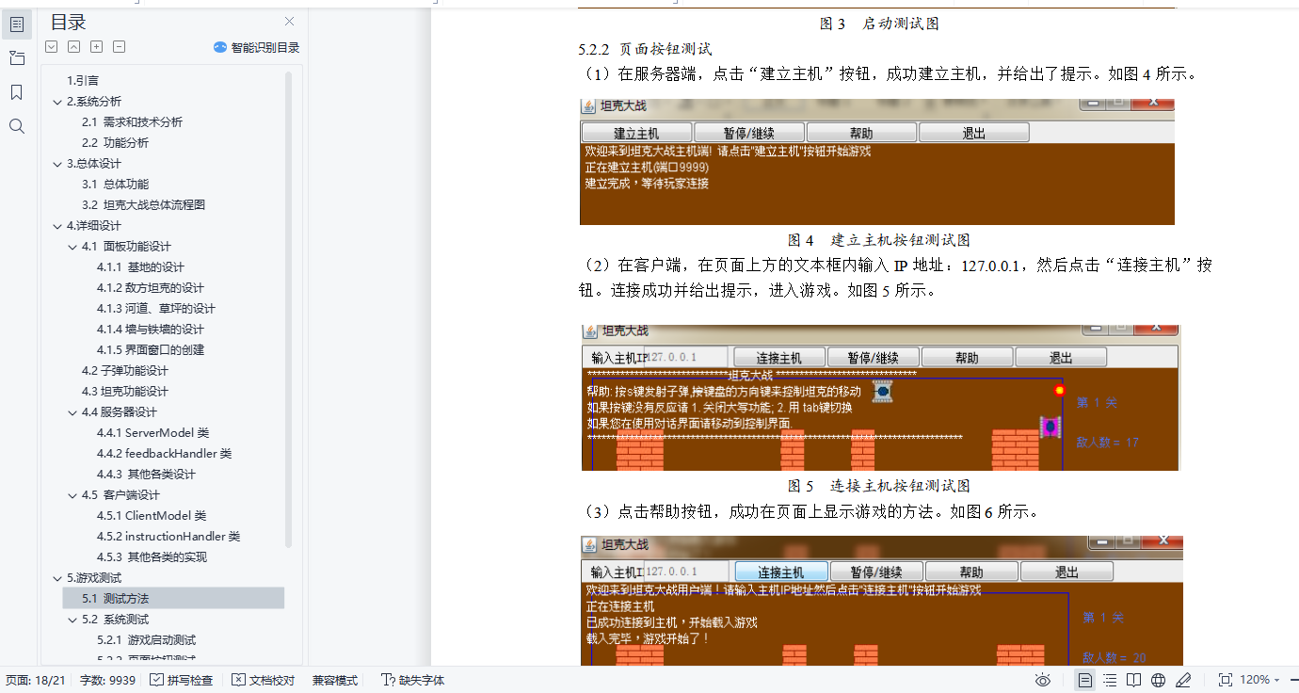1299x693 pixels.
Task: Collapse the 4.1 面板功能设计 node
Action: tap(72, 247)
